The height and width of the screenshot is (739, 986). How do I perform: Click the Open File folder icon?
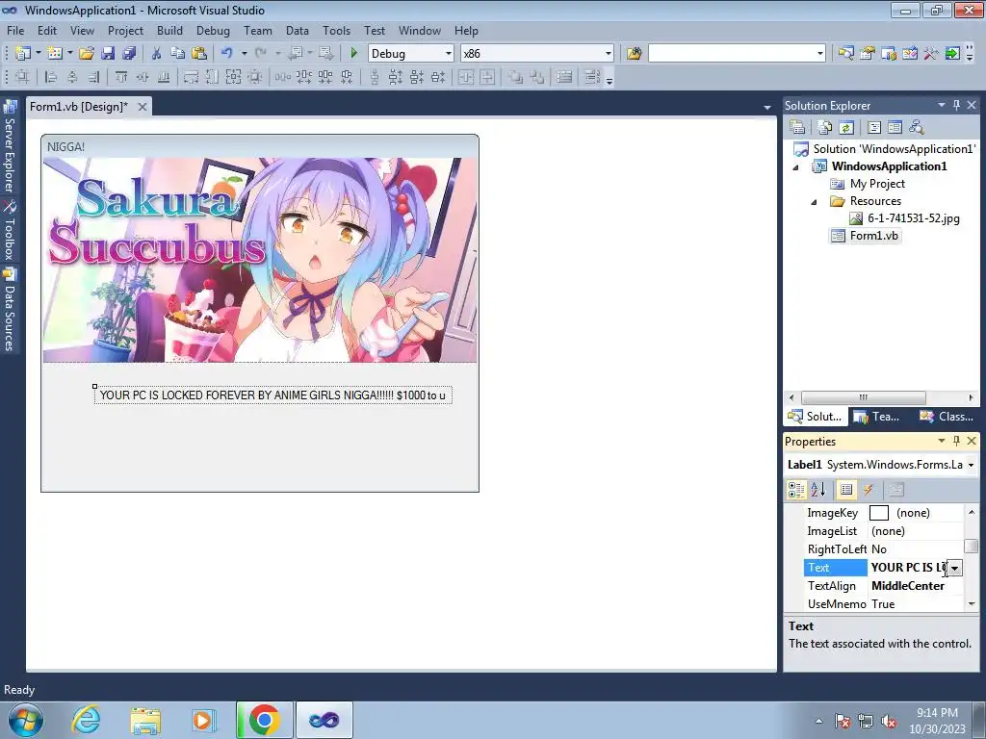pos(86,54)
